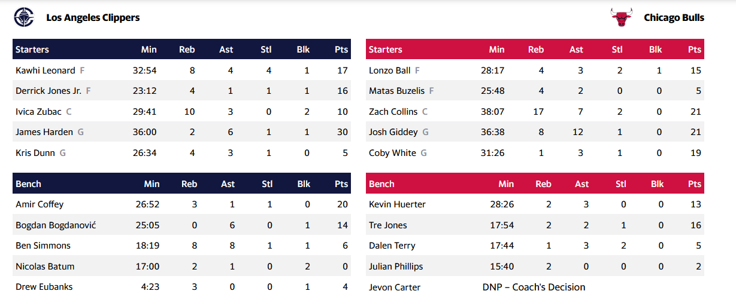736x297 pixels.
Task: Select Kawhi Leonard's player name
Action: click(46, 71)
